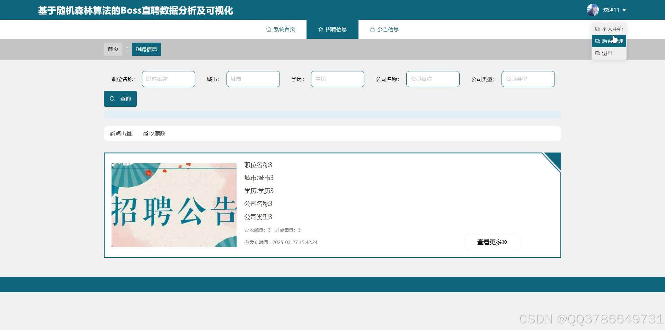Focus the 公司名称 input field

pyautogui.click(x=433, y=79)
